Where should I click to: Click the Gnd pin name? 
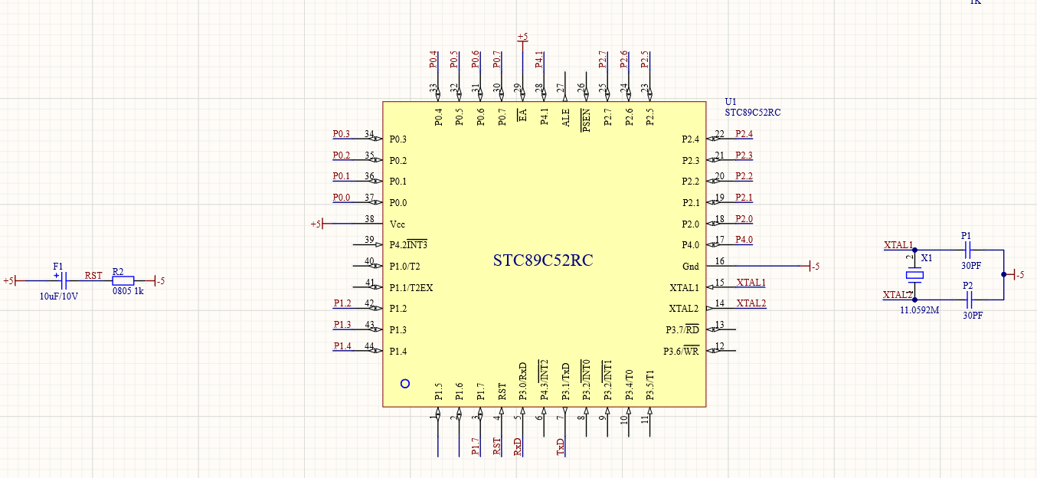tap(690, 267)
